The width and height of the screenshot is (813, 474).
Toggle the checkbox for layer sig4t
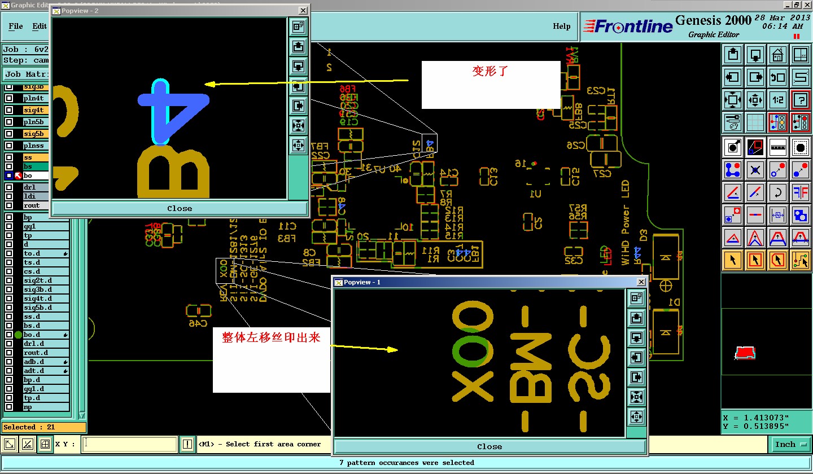point(9,110)
